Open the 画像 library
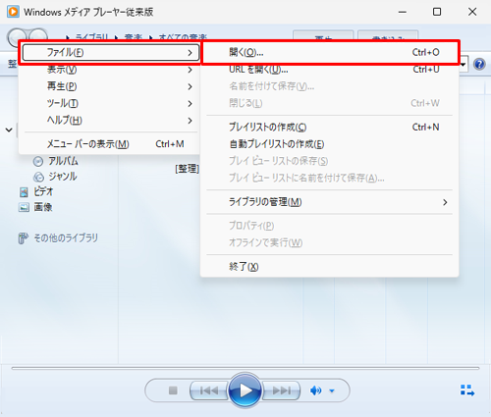 pyautogui.click(x=43, y=207)
